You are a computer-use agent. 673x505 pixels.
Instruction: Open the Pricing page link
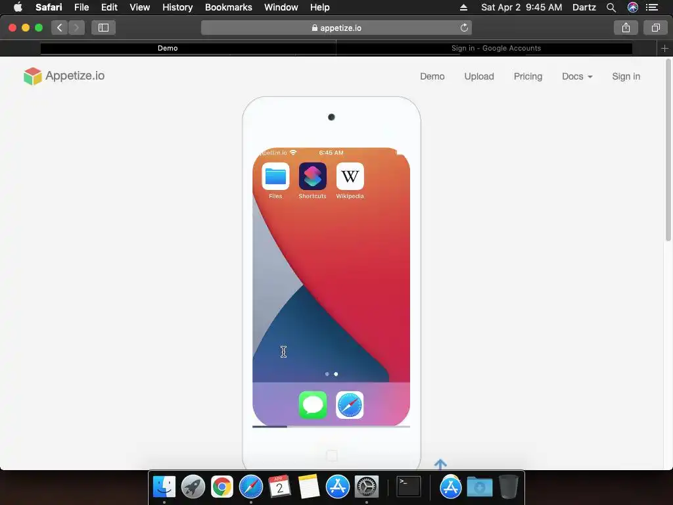(x=528, y=76)
